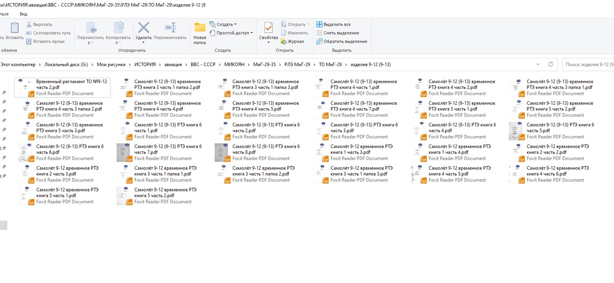The image size is (614, 283).
Task: Click thumbnail of РТЭ книга 6 часть 8.pdf
Action: click(x=222, y=153)
